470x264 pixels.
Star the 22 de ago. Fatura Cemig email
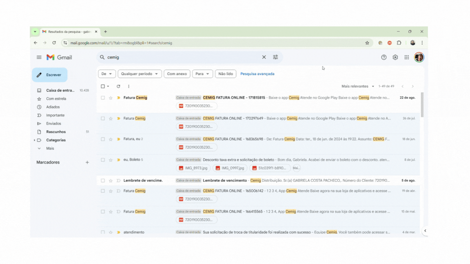coord(111,98)
